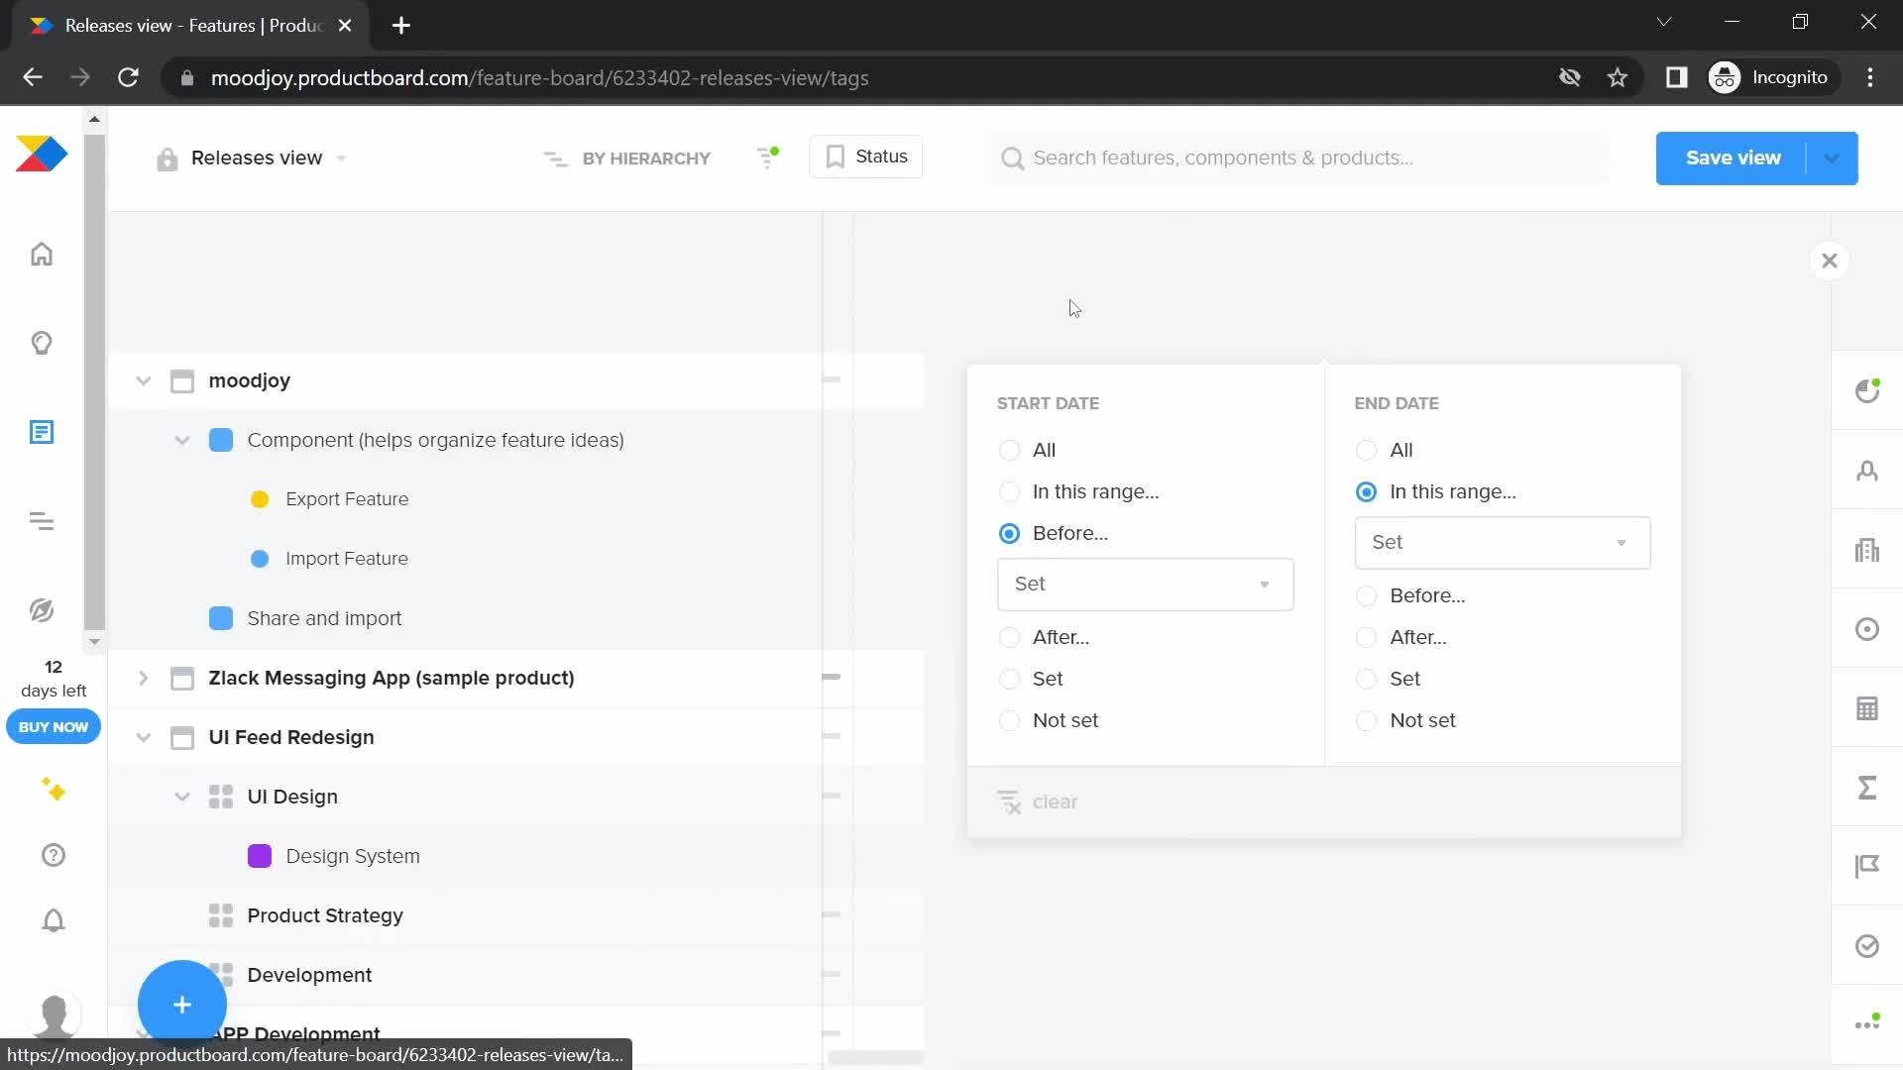Image resolution: width=1903 pixels, height=1070 pixels.
Task: Open the Share and import component
Action: click(324, 618)
